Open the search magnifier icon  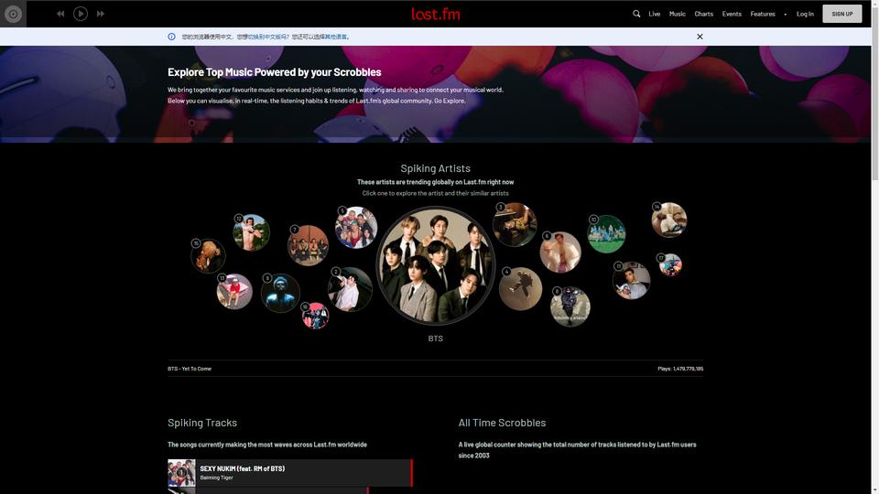click(636, 14)
